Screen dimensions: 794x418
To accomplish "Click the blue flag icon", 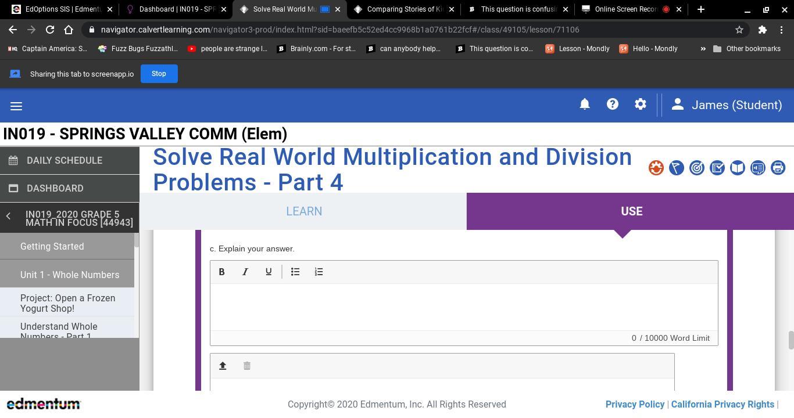I will tap(676, 168).
